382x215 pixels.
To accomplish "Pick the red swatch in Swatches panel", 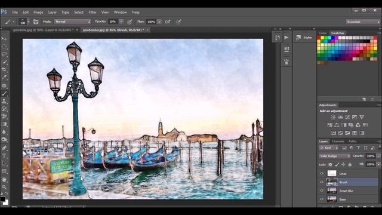I will pos(319,38).
